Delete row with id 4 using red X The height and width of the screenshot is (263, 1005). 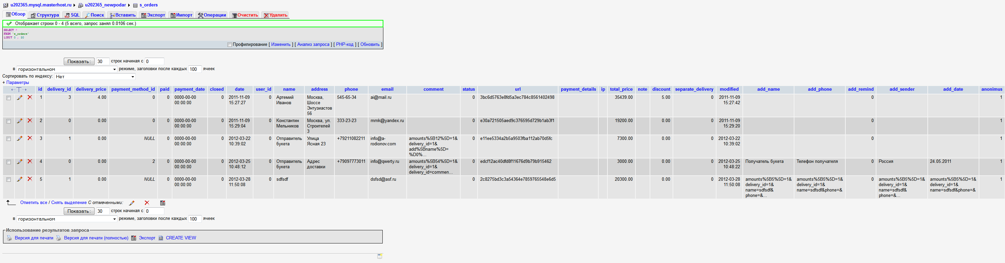[30, 161]
